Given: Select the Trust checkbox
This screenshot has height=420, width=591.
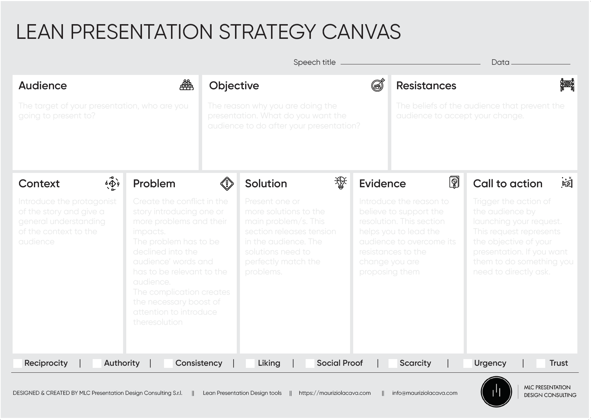Looking at the screenshot, I should 541,363.
